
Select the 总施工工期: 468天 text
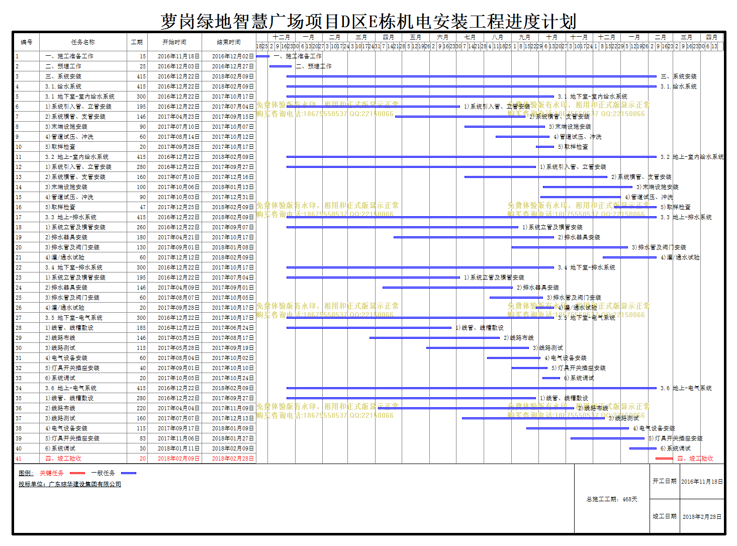(x=612, y=499)
